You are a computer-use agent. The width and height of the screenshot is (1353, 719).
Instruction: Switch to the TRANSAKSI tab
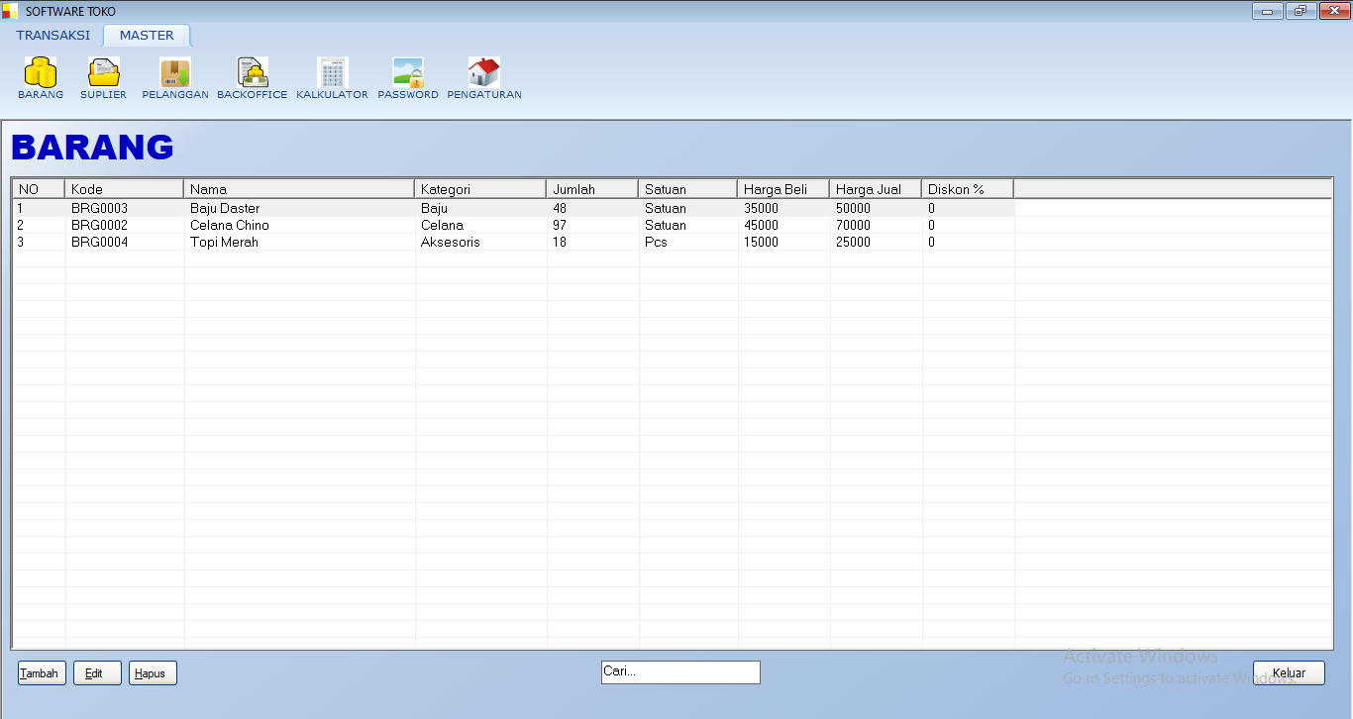point(52,36)
